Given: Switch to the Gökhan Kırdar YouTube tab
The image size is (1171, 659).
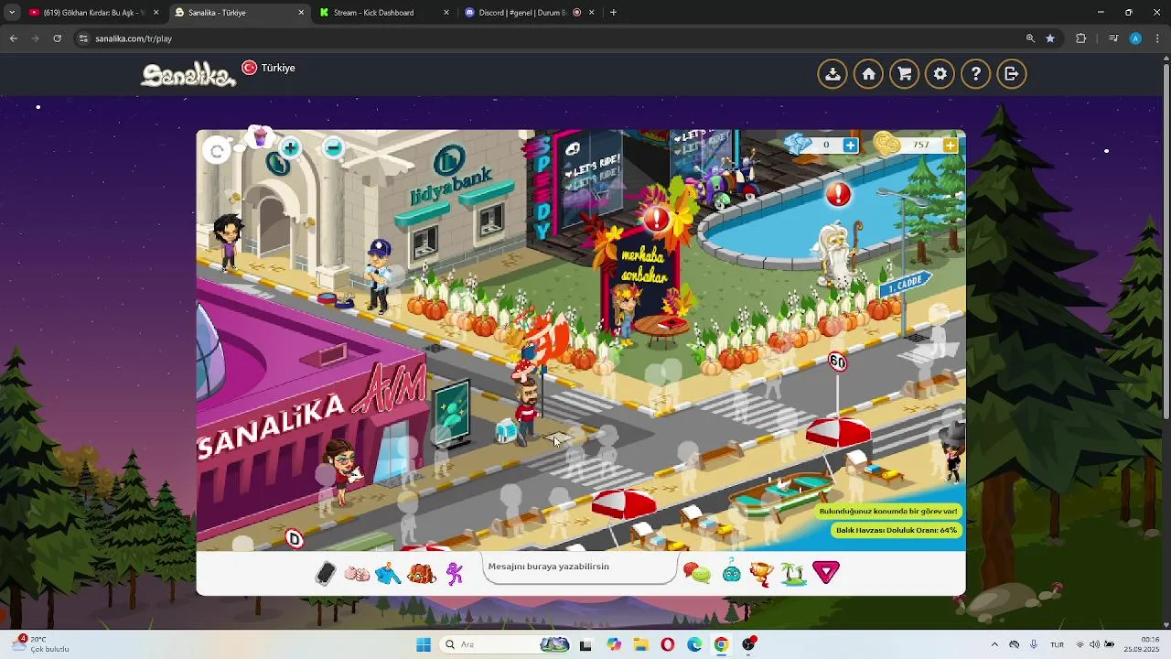Looking at the screenshot, I should coord(93,13).
